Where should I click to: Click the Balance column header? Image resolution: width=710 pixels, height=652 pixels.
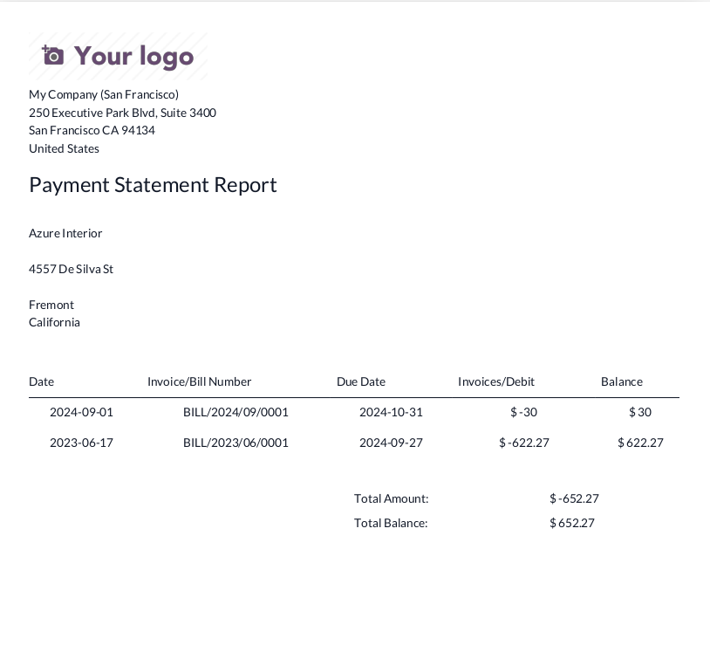click(x=621, y=381)
